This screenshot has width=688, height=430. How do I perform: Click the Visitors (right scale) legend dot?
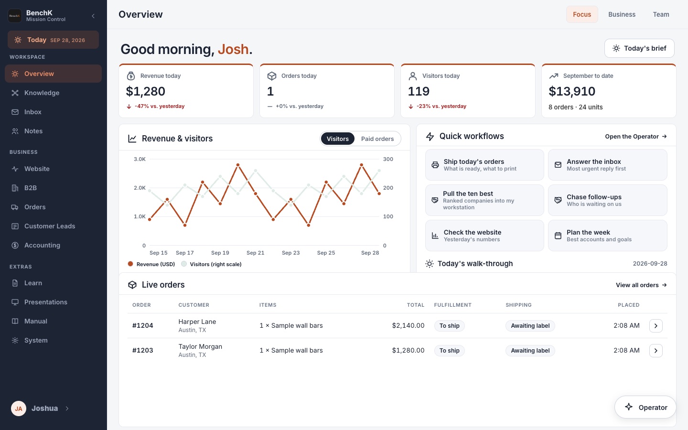tap(184, 264)
